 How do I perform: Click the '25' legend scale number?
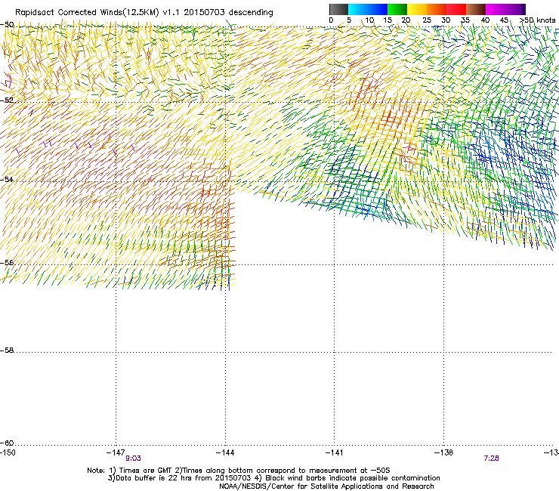[x=427, y=20]
